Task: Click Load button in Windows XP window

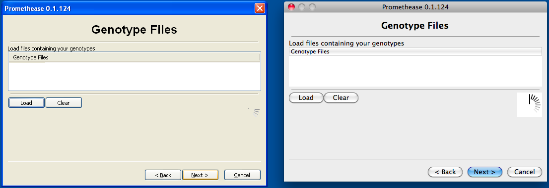Action: pos(26,102)
